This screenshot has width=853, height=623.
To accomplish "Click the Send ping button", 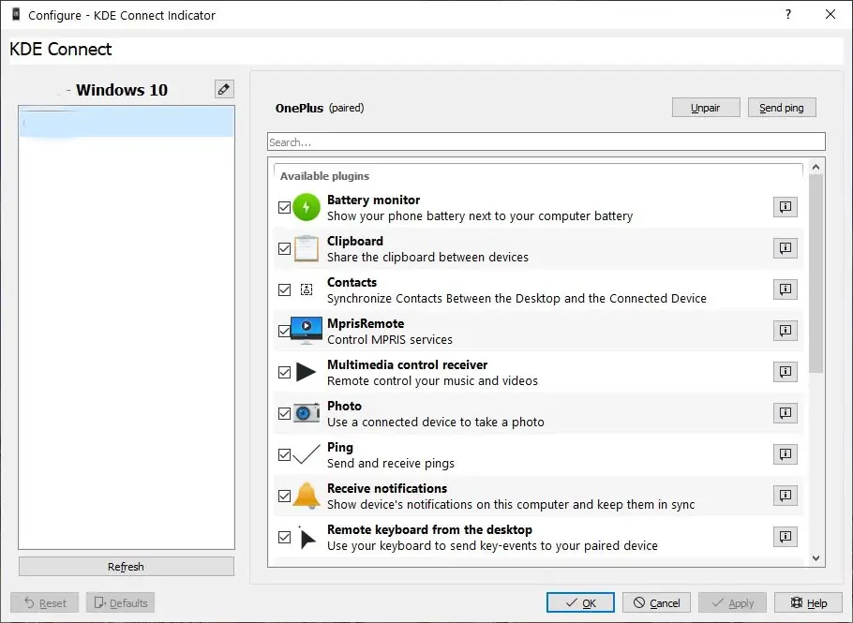I will click(782, 108).
